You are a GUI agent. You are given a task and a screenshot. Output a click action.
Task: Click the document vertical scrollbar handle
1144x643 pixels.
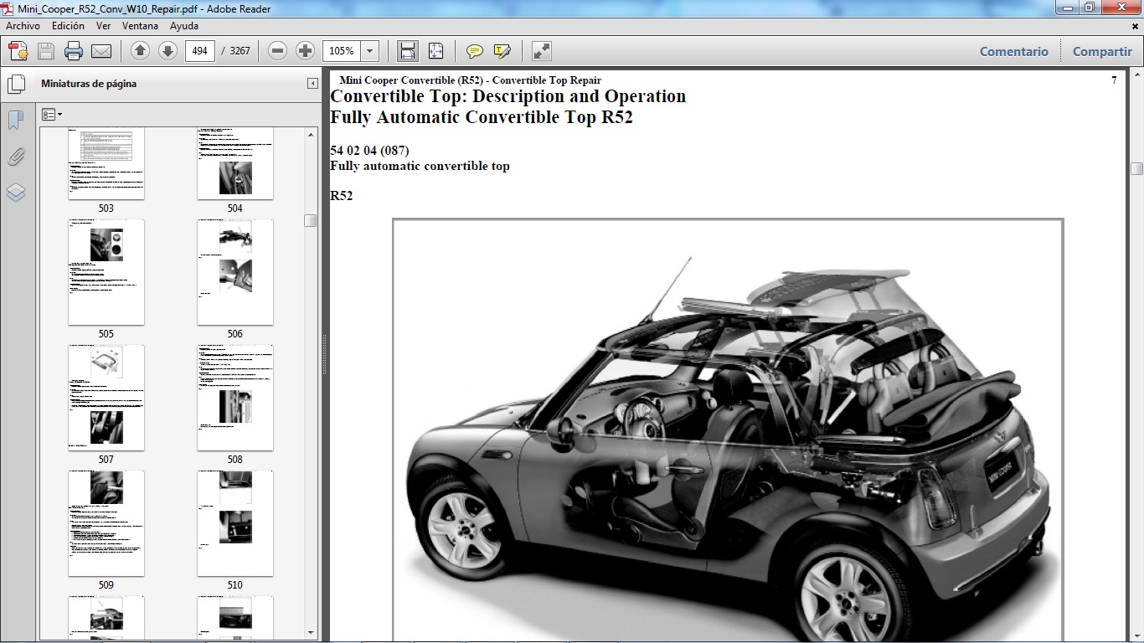point(1136,168)
